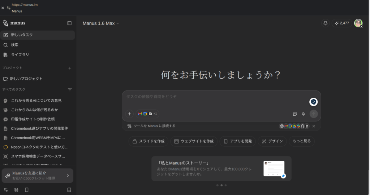Collapse the sidebar with panel toggle icon
This screenshot has width=370, height=195.
pyautogui.click(x=69, y=23)
